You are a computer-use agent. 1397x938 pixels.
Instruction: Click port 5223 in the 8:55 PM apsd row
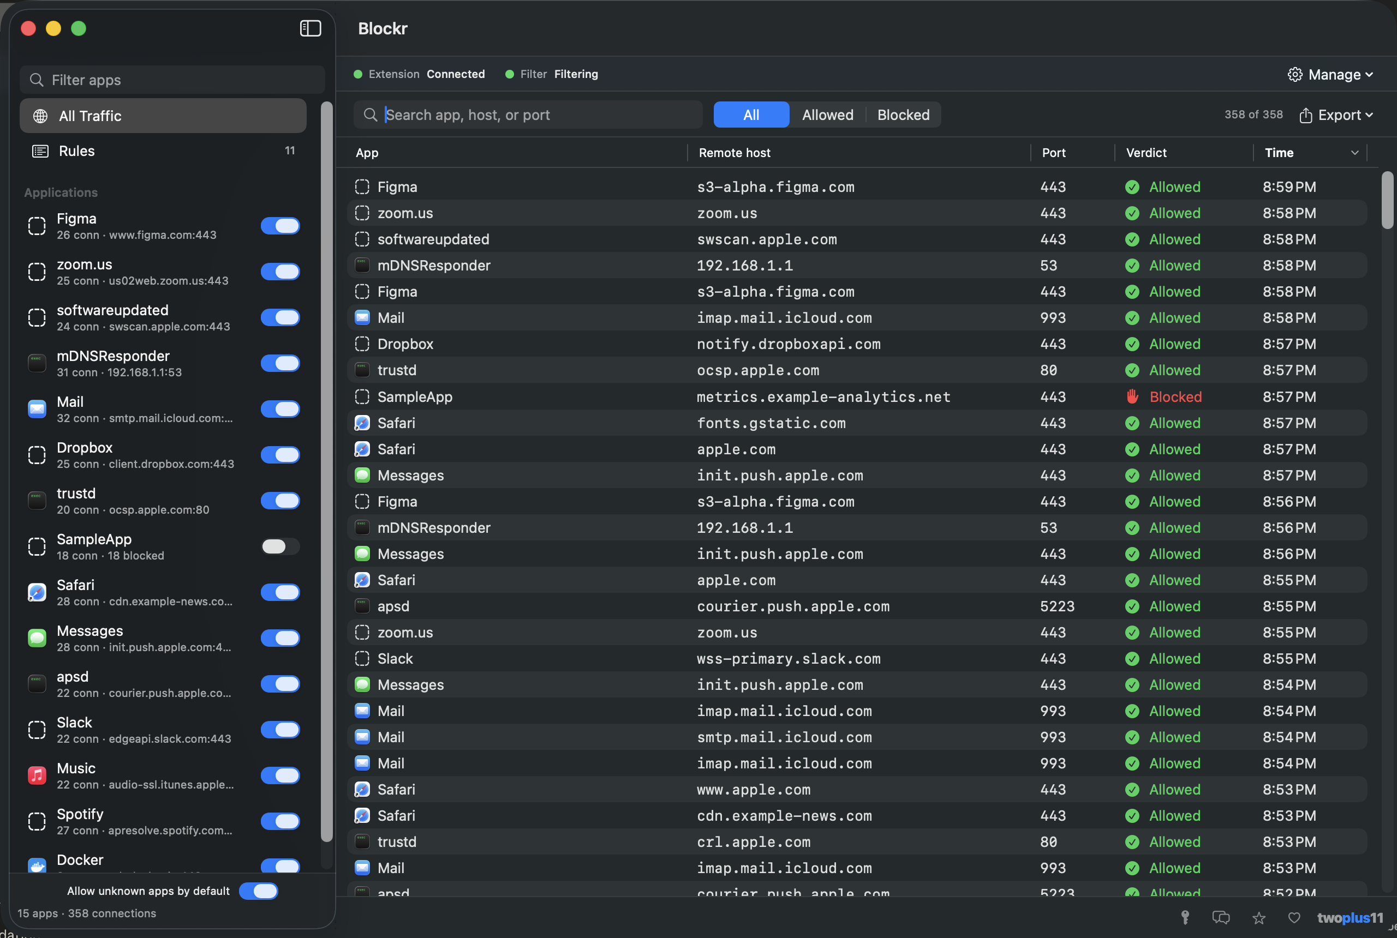(x=1057, y=606)
